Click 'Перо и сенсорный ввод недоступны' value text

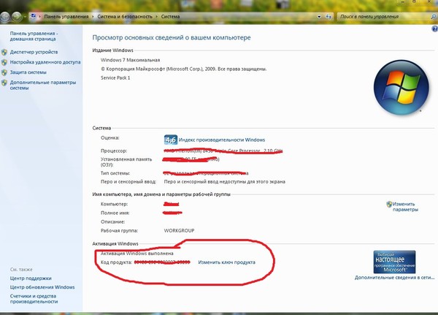tap(225, 181)
